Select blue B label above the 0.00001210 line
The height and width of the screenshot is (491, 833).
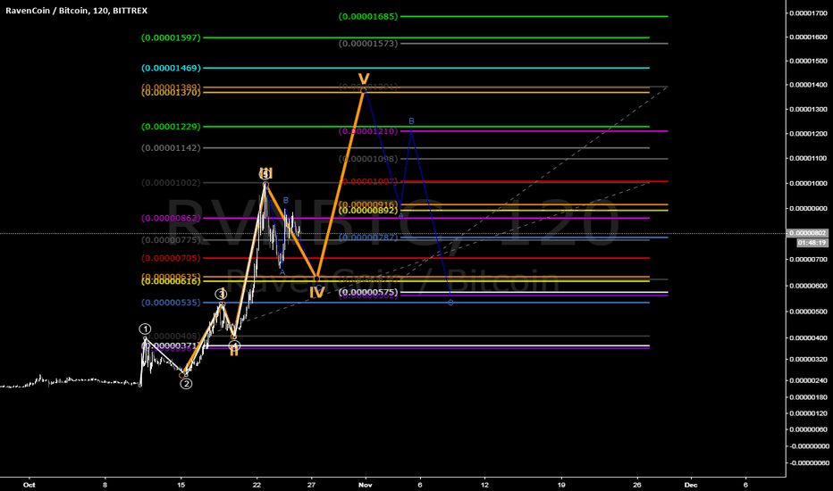(411, 121)
